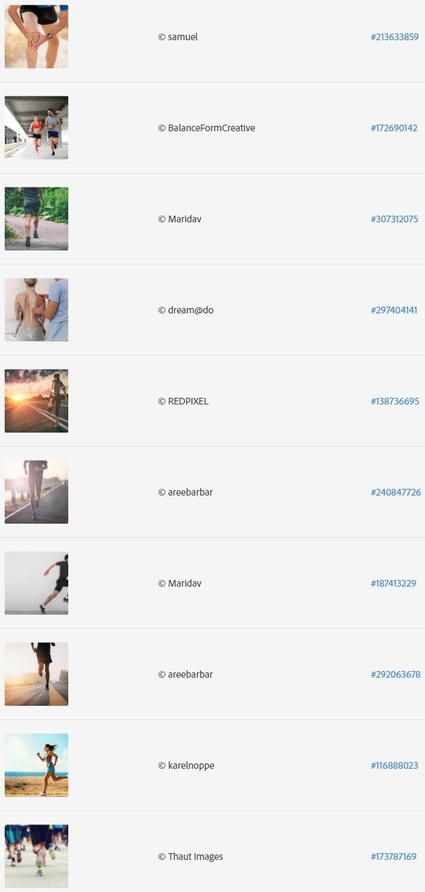Select the areebarbar thumbnail next to #240847726

(36, 492)
